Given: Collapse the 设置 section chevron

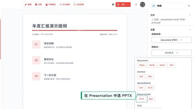Looking at the screenshot, I should point(190,30).
